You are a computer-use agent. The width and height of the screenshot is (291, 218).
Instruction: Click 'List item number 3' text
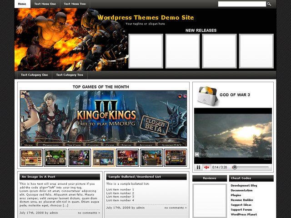coord(120,197)
